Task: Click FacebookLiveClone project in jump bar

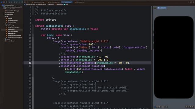Action: coord(30,5)
